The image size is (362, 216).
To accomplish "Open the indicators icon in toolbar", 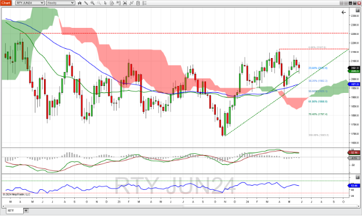I will click(131, 3).
